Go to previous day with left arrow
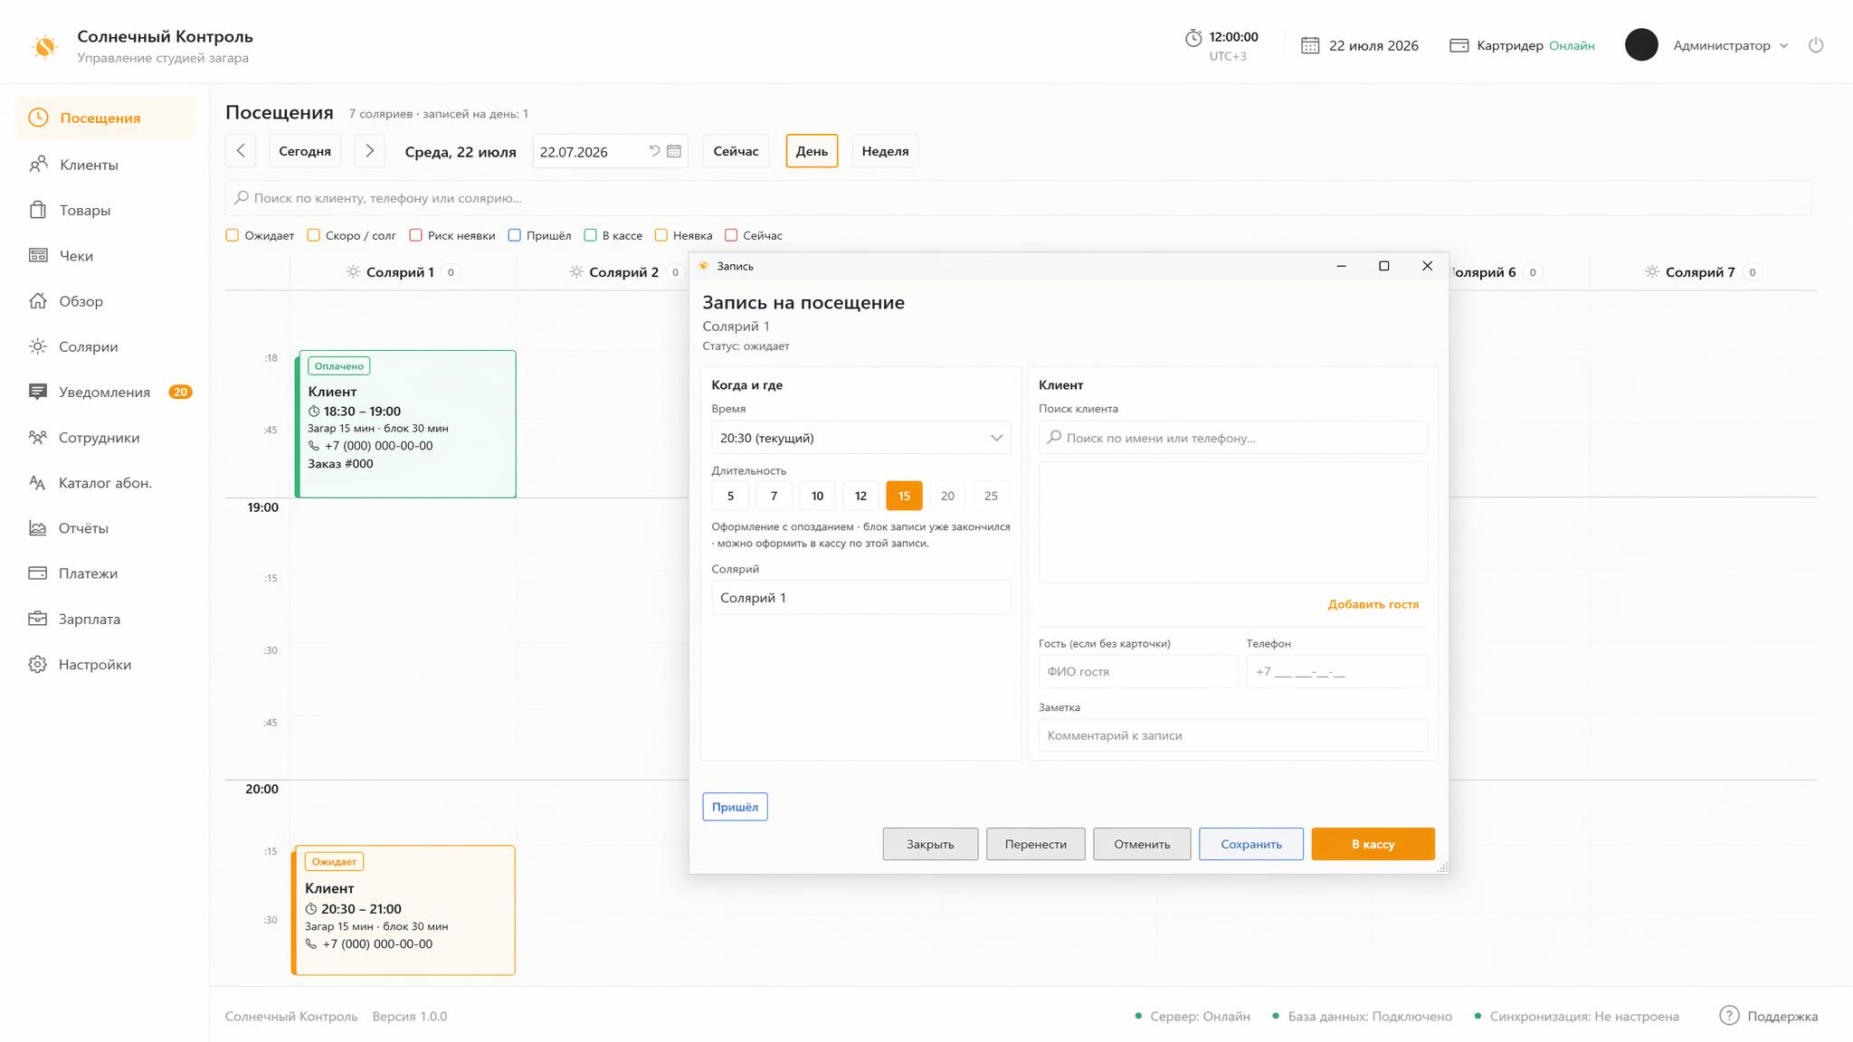Image resolution: width=1853 pixels, height=1042 pixels. tap(241, 151)
